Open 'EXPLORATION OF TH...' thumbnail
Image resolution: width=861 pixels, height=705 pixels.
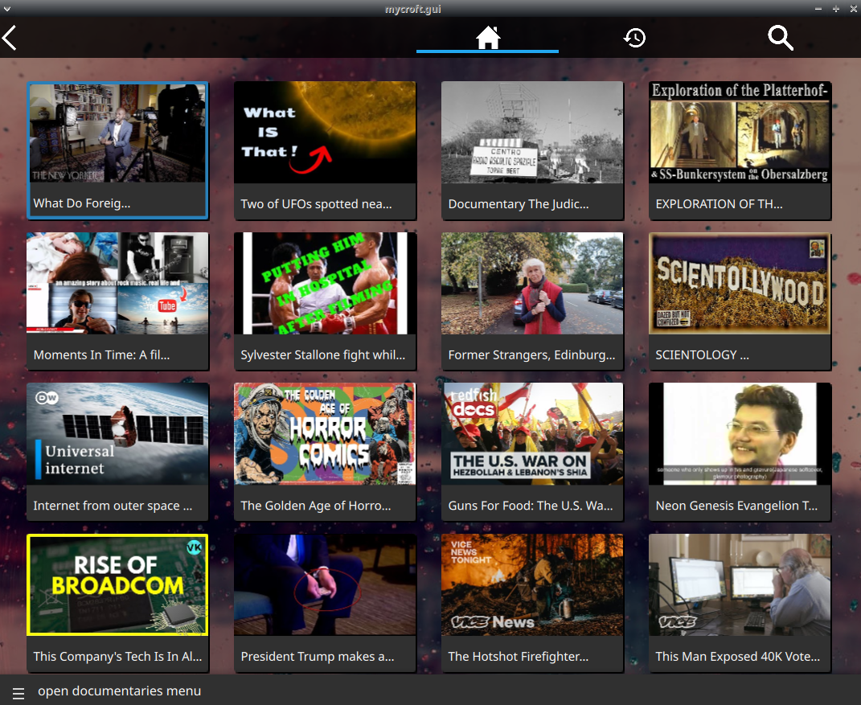point(740,133)
